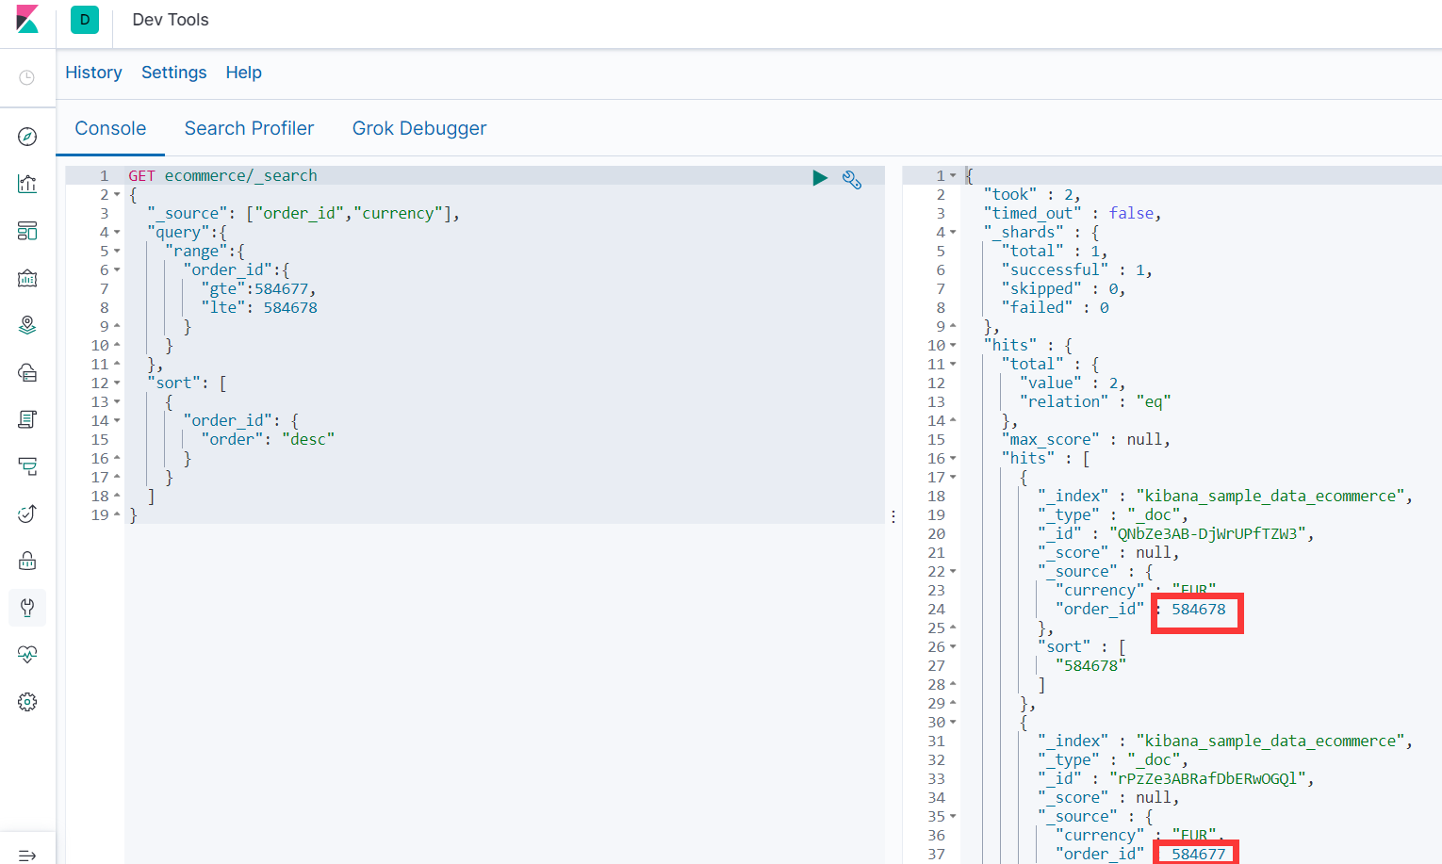1442x864 pixels.
Task: Open Uptime icon in sidebar
Action: point(27,514)
